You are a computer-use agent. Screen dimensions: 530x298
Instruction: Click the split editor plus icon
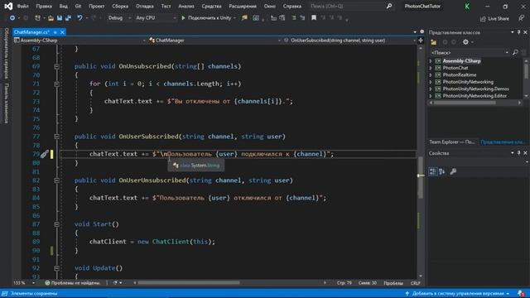point(421,41)
